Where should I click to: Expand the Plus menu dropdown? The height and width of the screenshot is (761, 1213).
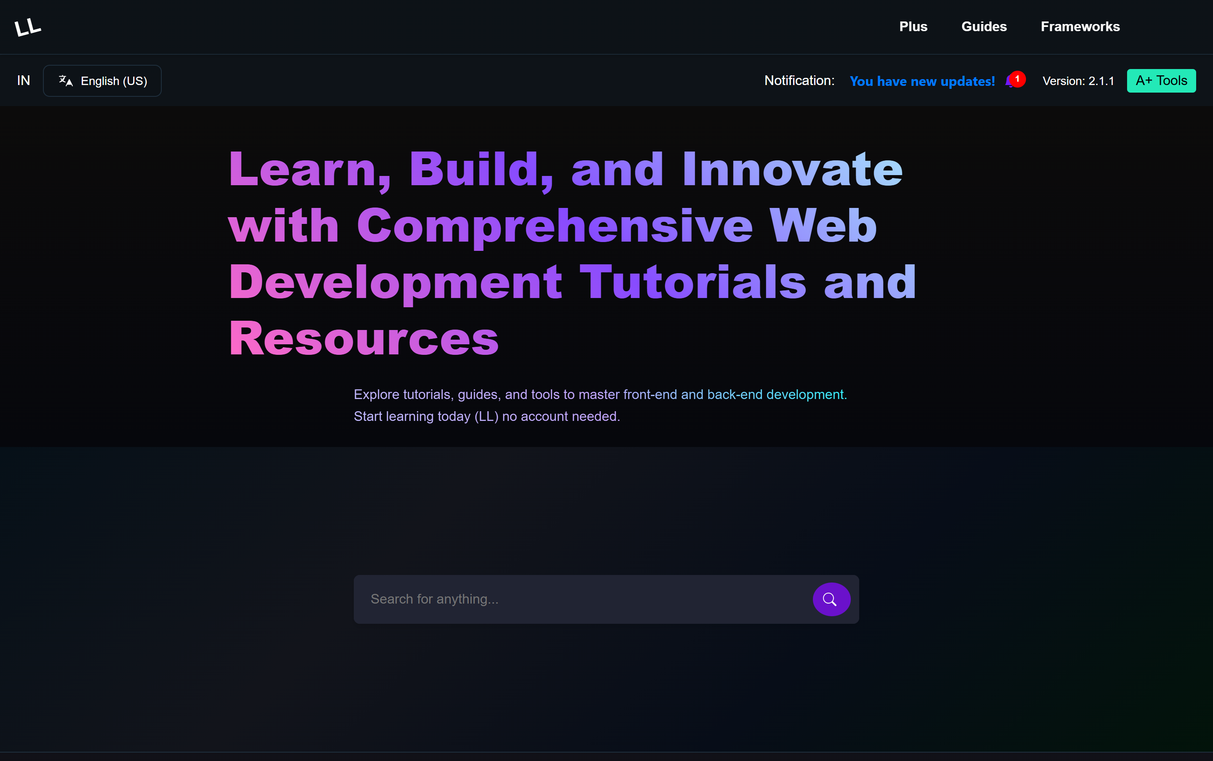(x=912, y=26)
